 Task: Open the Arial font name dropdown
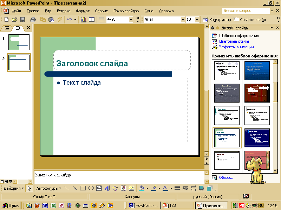[x=183, y=20]
